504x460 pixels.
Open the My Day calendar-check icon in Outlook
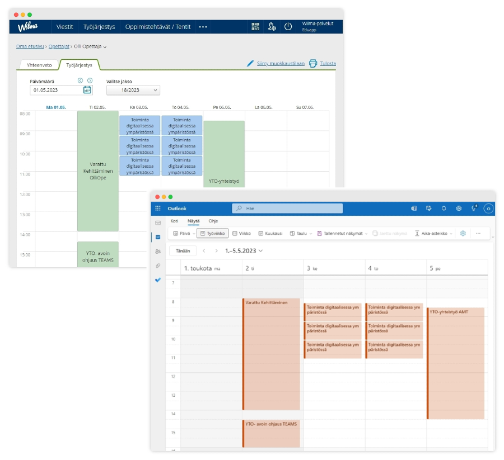coord(429,208)
